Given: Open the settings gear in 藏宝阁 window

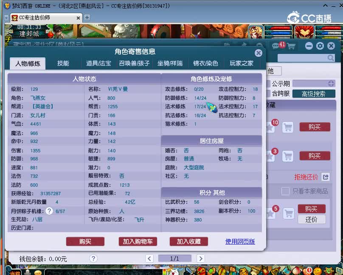Looking at the screenshot, I should click(x=320, y=46).
